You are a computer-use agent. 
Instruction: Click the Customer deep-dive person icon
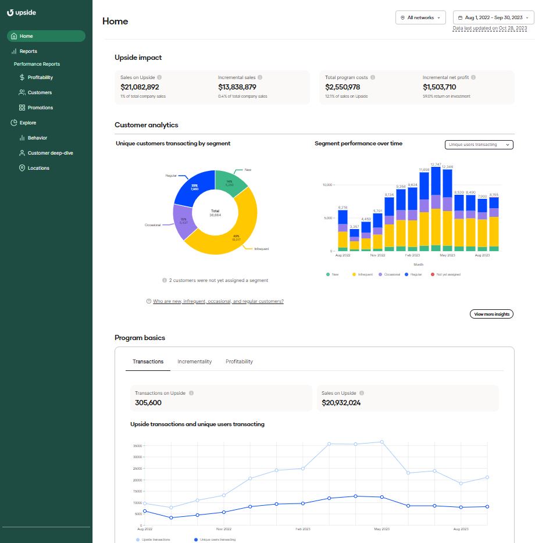pyautogui.click(x=22, y=153)
